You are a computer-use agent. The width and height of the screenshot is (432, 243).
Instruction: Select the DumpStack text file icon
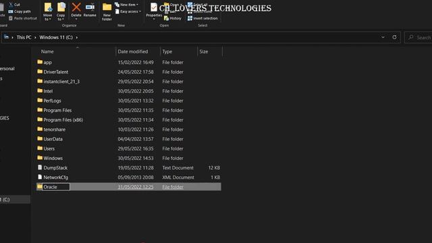40,167
